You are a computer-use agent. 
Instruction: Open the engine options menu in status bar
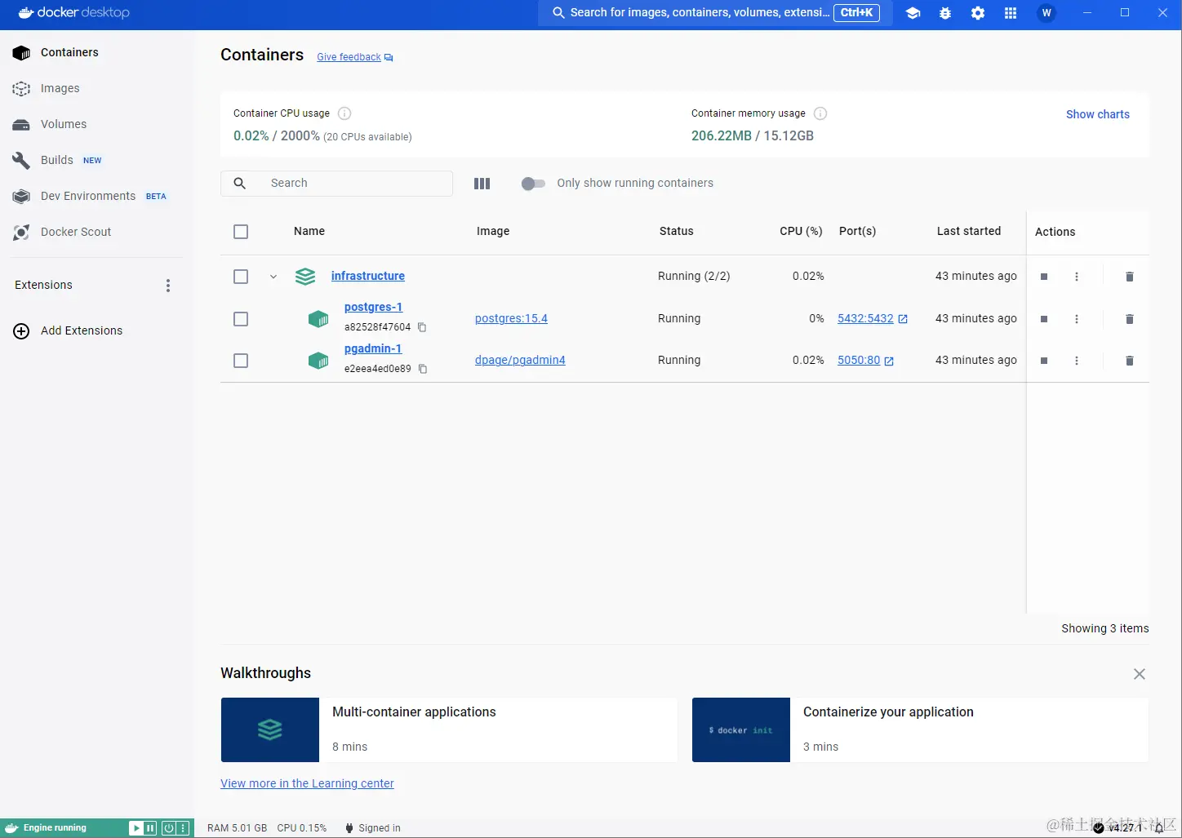(184, 828)
